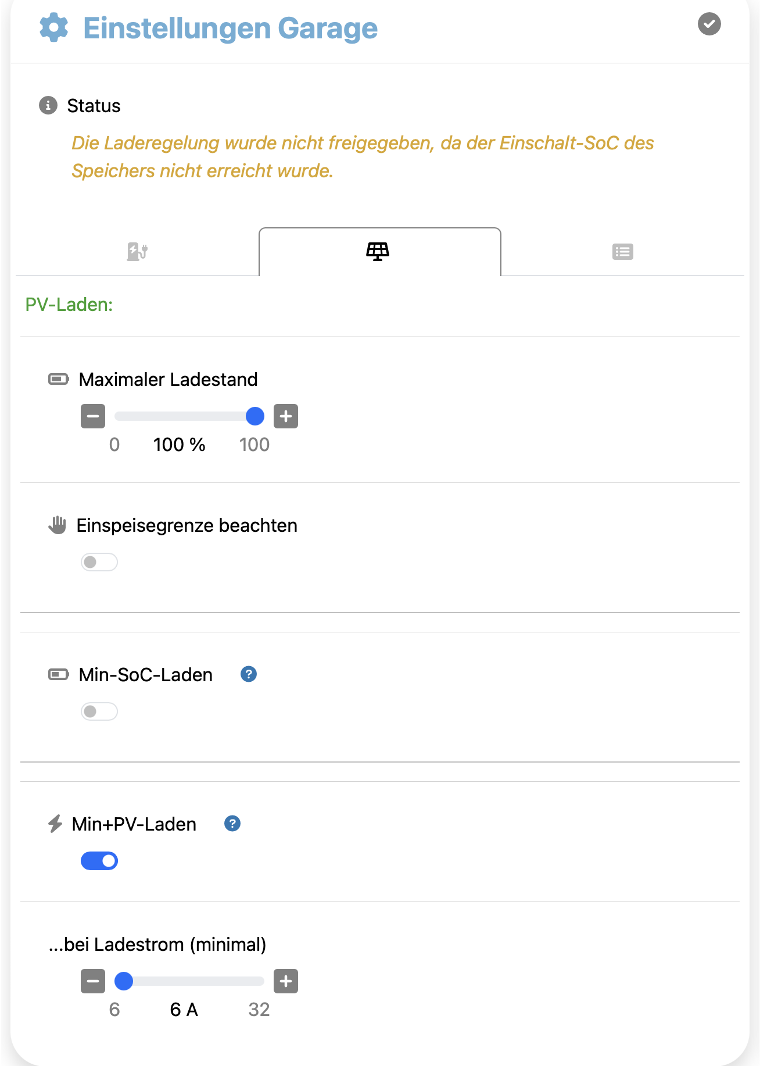The image size is (760, 1066).
Task: Click the settings gear icon in header
Action: [53, 28]
